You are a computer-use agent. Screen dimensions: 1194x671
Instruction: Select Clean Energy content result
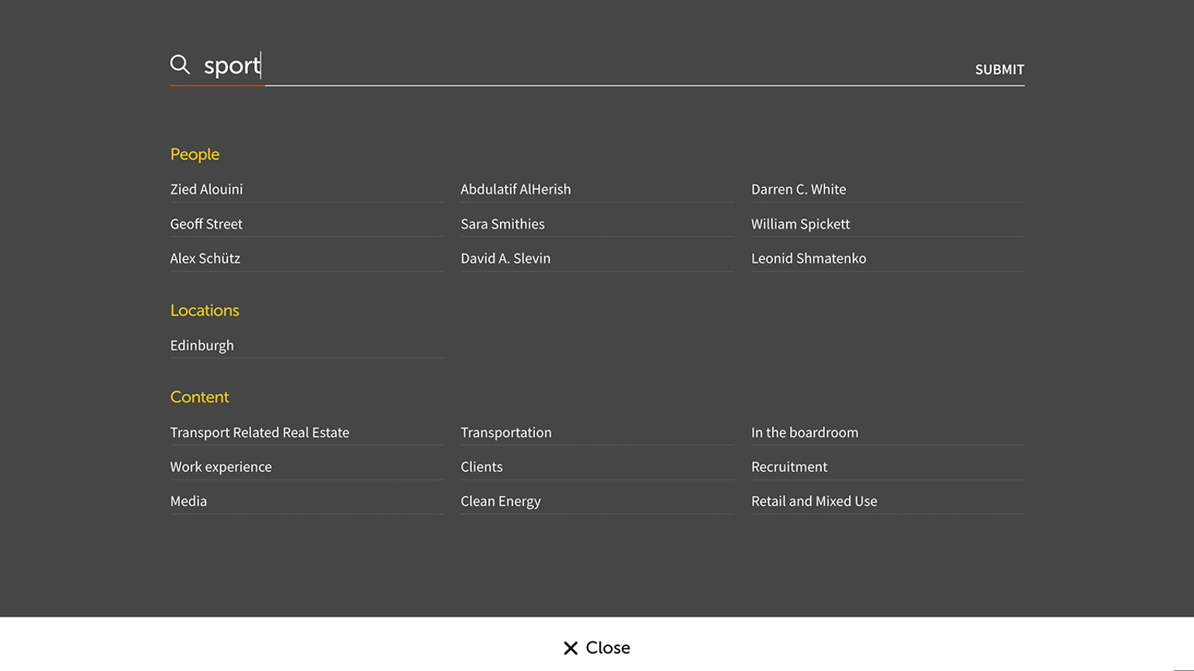click(x=501, y=501)
